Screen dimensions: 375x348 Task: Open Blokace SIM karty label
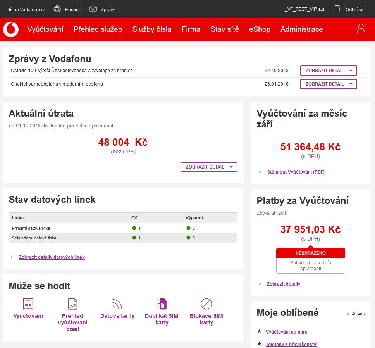pyautogui.click(x=206, y=319)
